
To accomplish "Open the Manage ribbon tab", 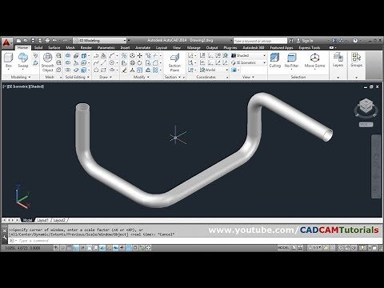I will [194, 48].
